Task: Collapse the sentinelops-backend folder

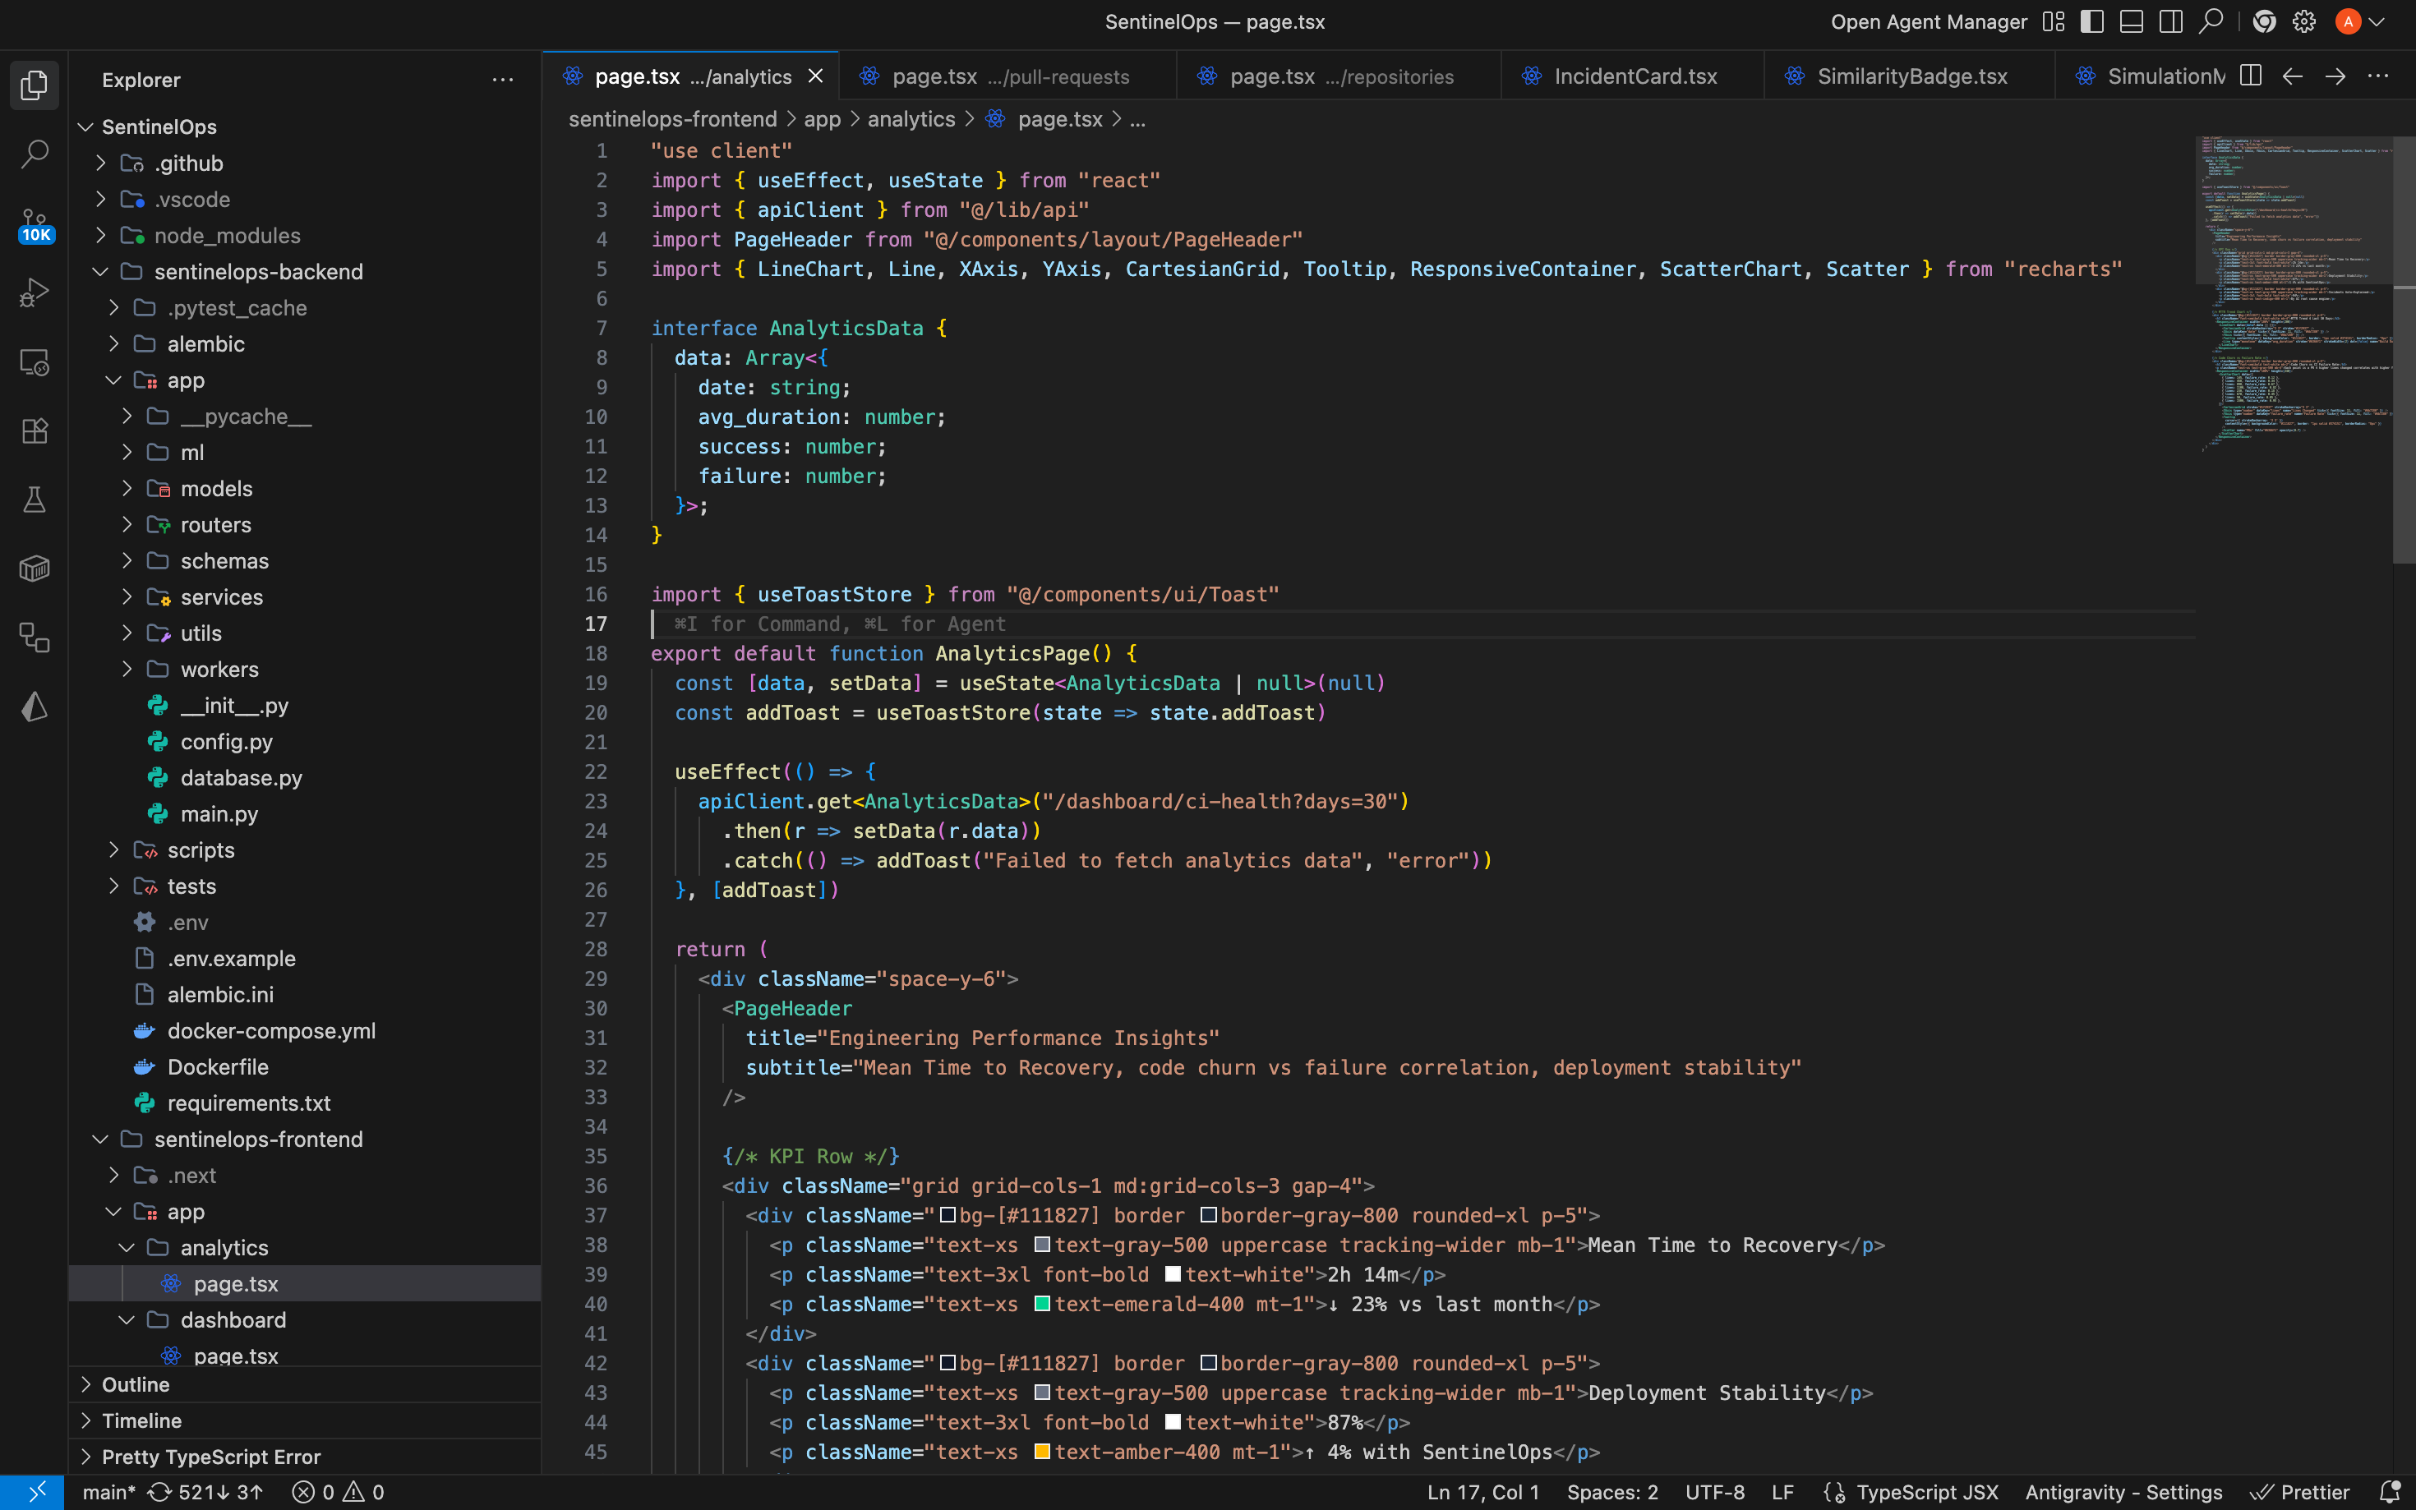Action: [x=258, y=272]
